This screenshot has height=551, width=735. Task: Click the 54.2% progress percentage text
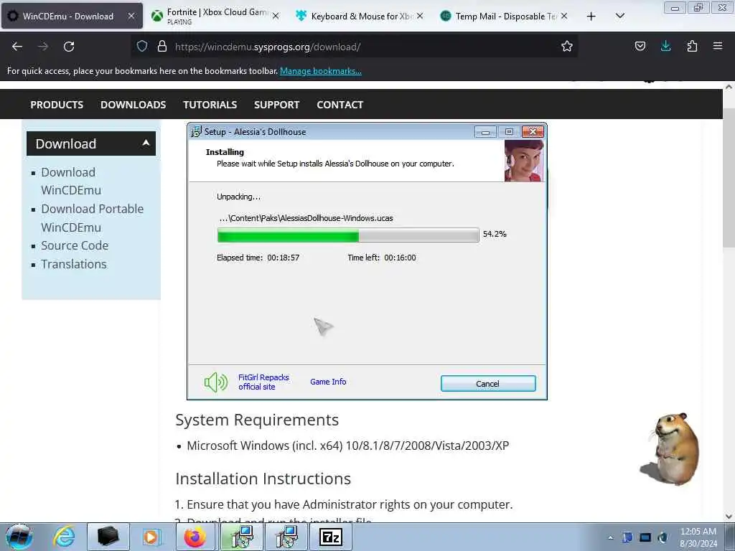coord(495,234)
